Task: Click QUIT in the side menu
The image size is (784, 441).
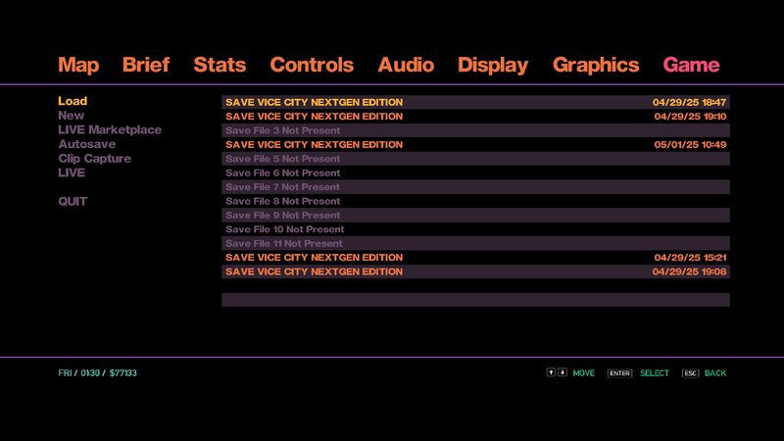Action: (73, 202)
